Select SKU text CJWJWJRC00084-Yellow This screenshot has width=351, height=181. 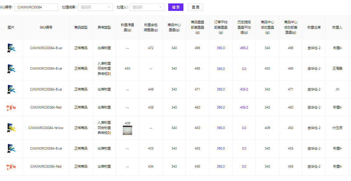[x=46, y=128]
